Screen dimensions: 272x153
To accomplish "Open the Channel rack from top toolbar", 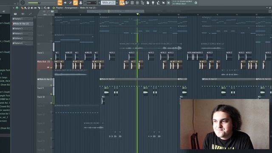I will 132,3.
